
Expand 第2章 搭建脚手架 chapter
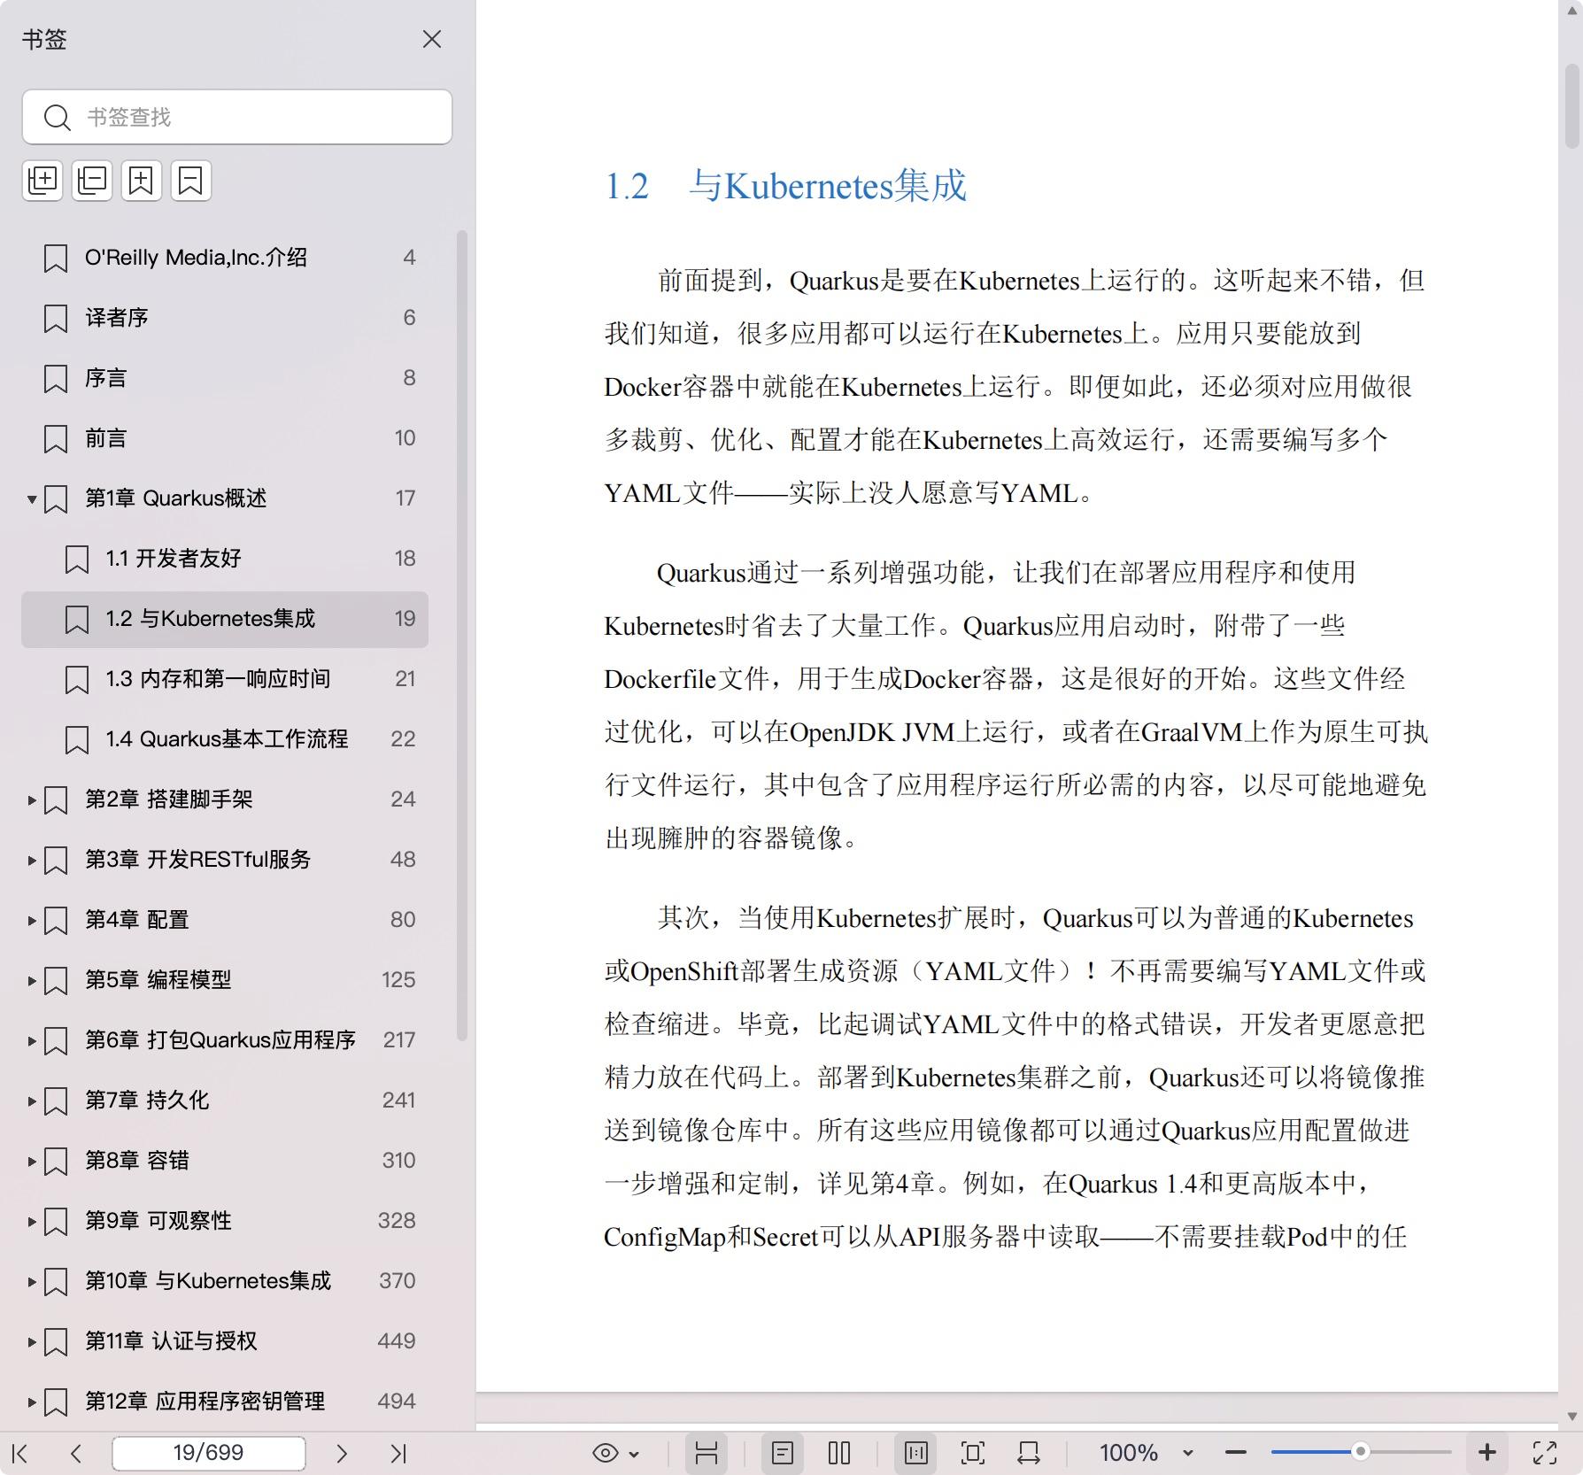click(32, 800)
